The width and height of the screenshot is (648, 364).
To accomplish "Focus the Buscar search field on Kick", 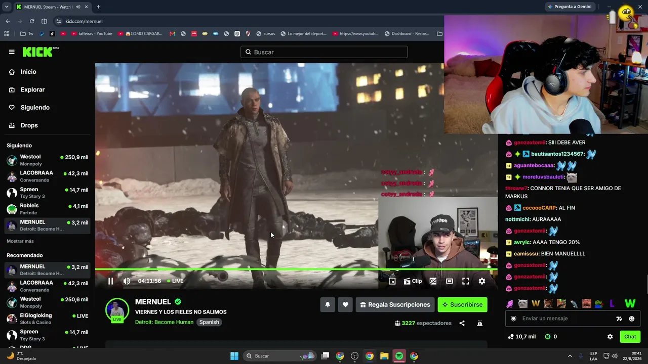I will [324, 52].
